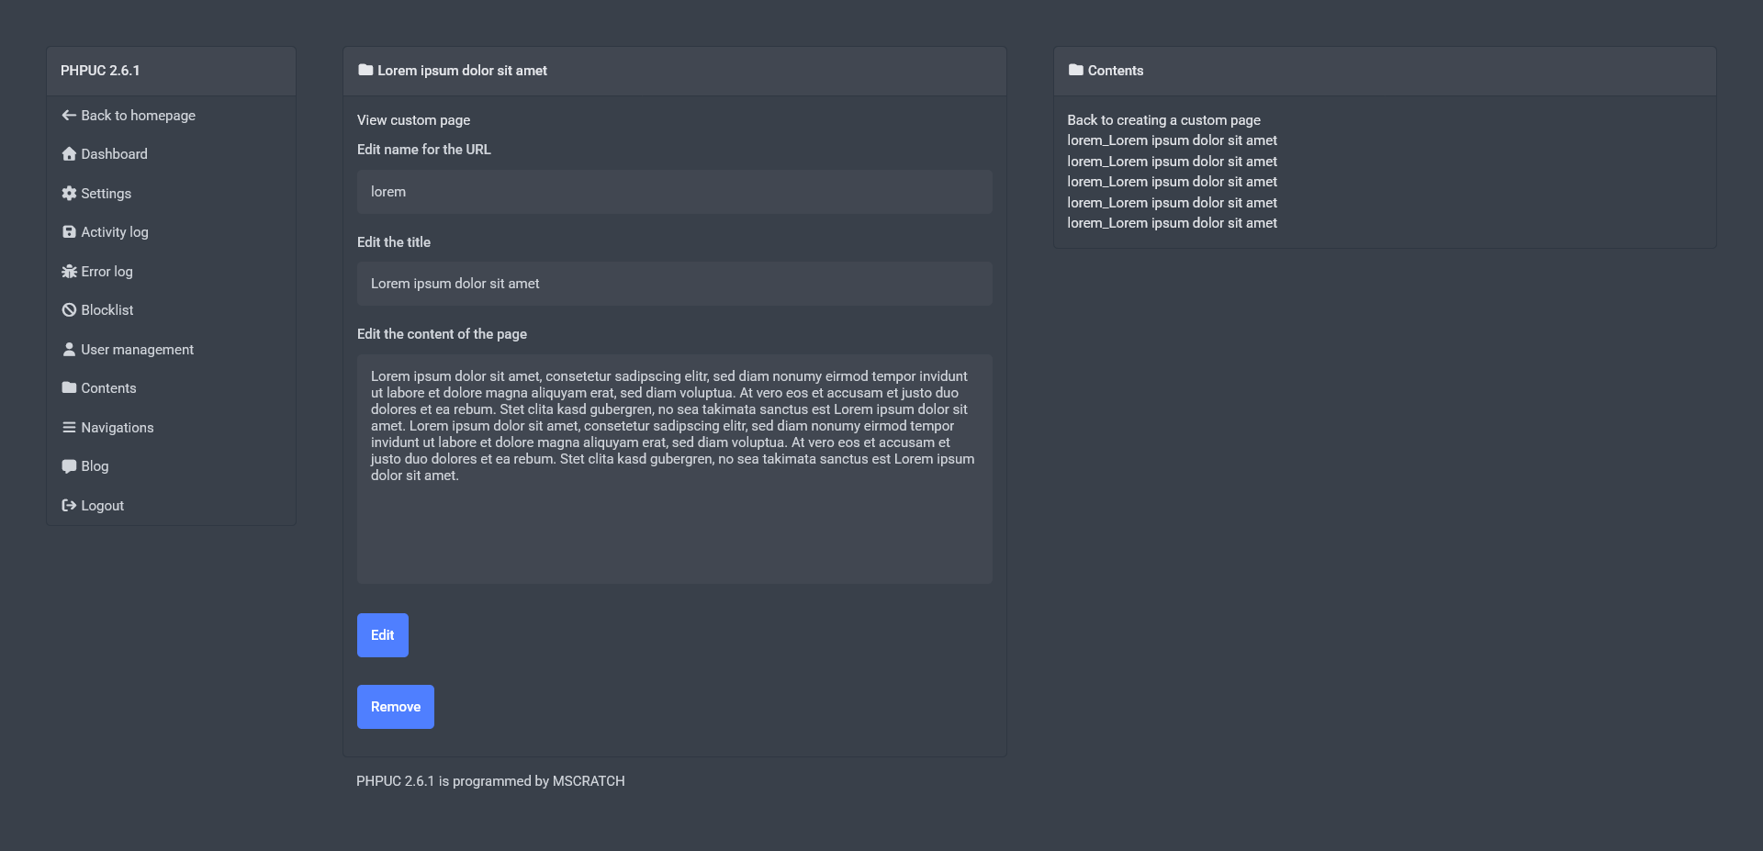Click the Blog speech bubble icon

[x=69, y=466]
